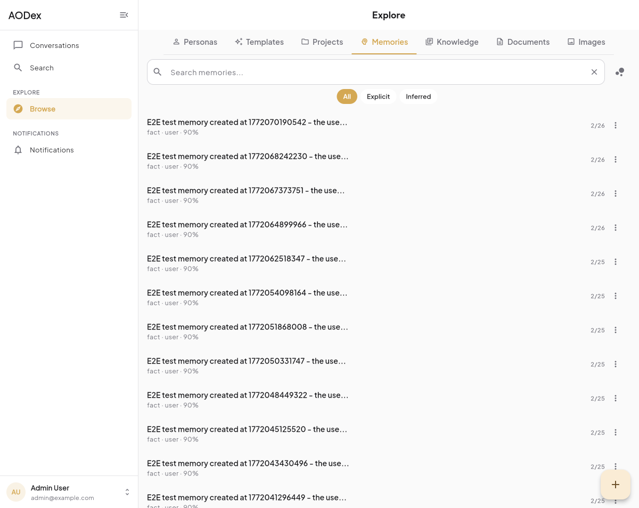Click the Templates sparkle icon
This screenshot has width=639, height=508.
pos(238,42)
